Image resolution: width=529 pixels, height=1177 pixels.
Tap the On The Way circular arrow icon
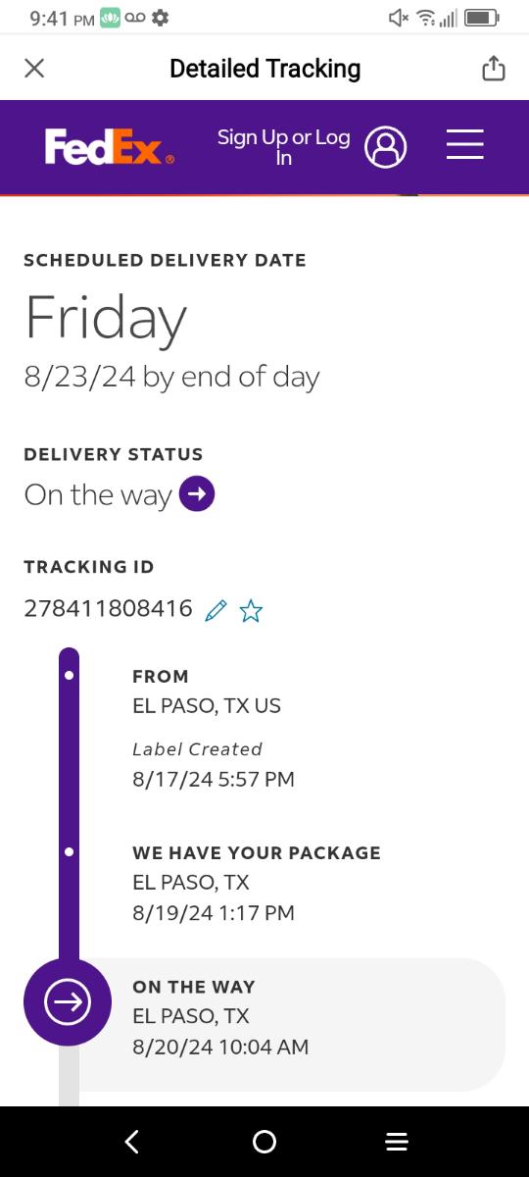pyautogui.click(x=68, y=1001)
